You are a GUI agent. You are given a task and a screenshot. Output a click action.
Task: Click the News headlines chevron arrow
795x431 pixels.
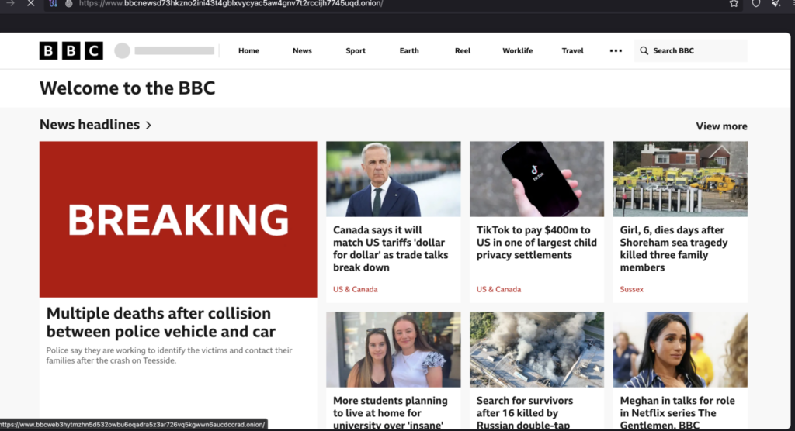[x=148, y=125]
